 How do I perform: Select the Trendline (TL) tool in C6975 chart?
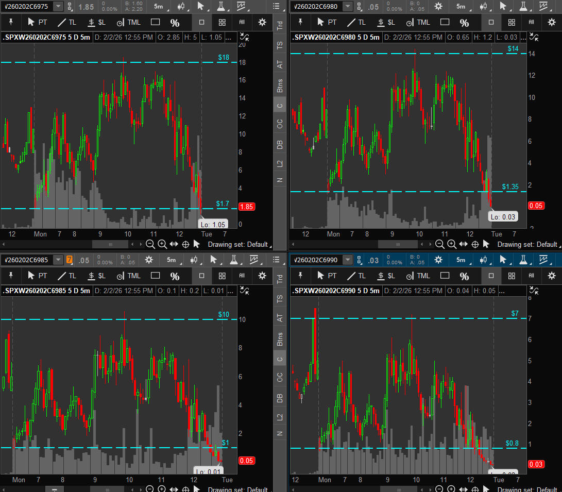coord(67,23)
